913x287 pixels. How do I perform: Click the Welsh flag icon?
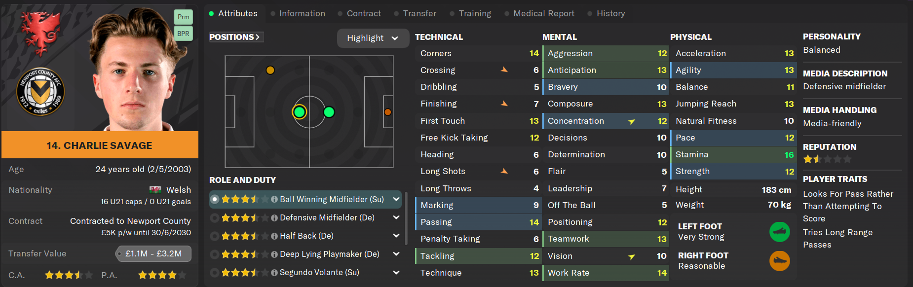(x=155, y=190)
